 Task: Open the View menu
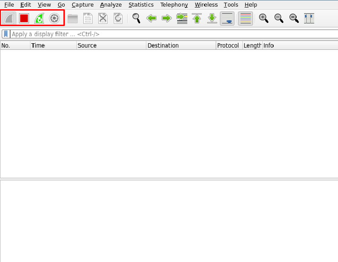[44, 4]
